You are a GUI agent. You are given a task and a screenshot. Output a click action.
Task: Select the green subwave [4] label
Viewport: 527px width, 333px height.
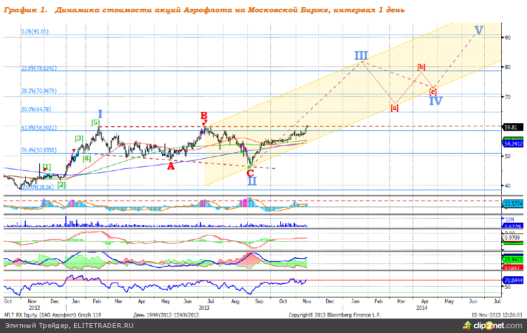click(x=87, y=158)
